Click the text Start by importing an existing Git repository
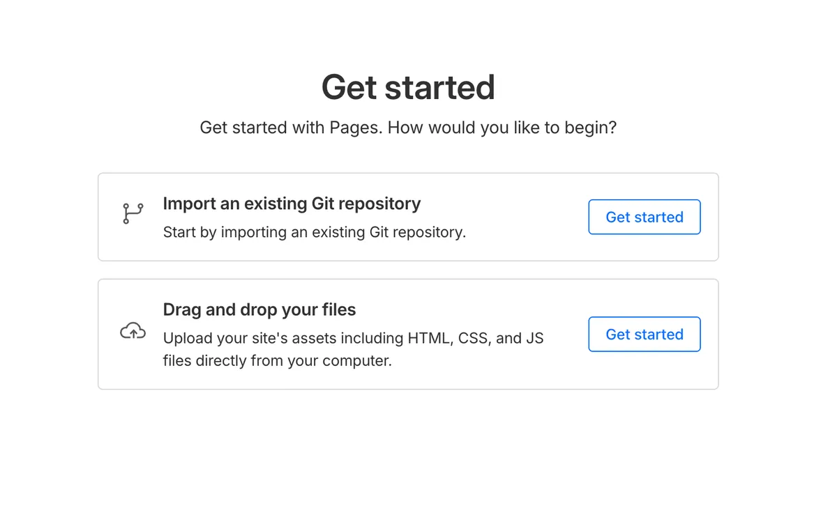 (x=315, y=232)
